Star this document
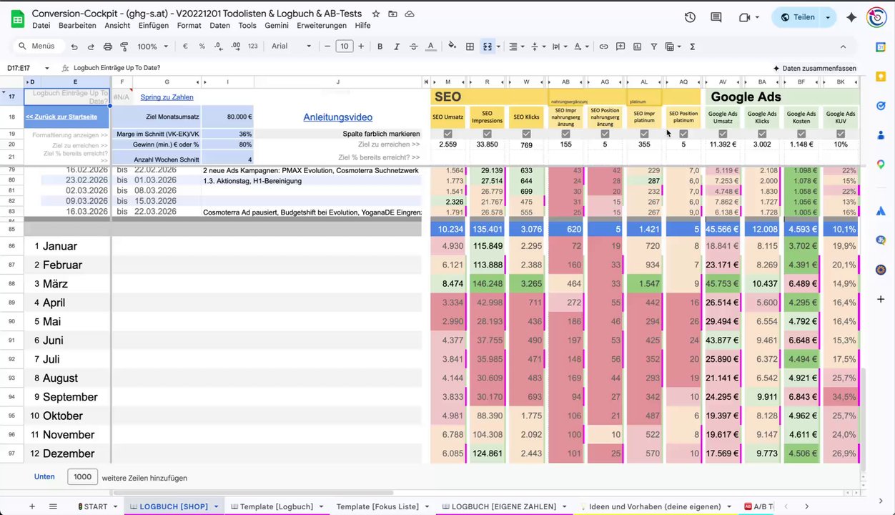Image resolution: width=895 pixels, height=515 pixels. coord(376,14)
